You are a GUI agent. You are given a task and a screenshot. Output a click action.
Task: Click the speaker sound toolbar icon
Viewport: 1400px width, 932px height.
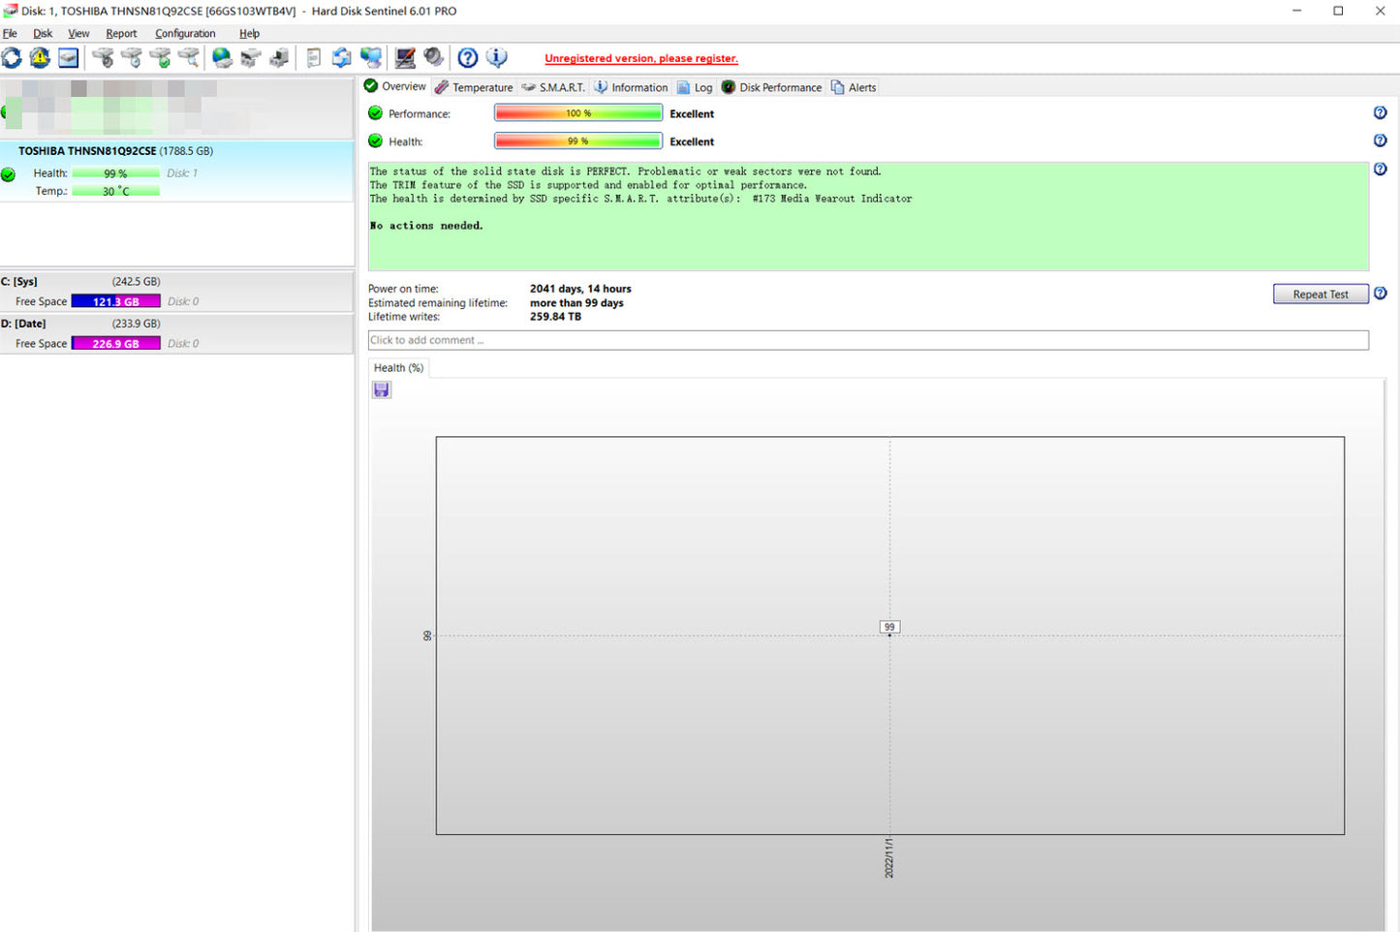(433, 58)
